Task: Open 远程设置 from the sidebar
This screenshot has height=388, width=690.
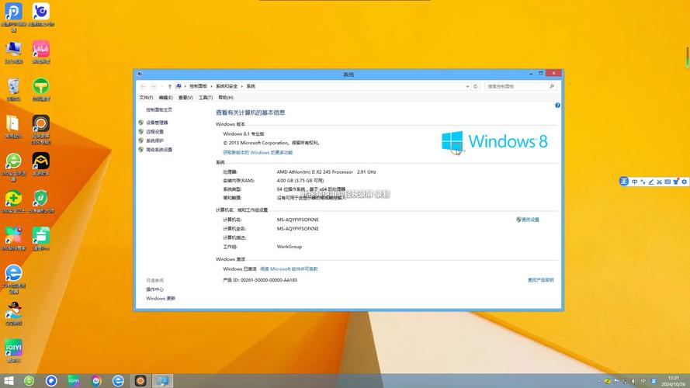Action: (154, 132)
